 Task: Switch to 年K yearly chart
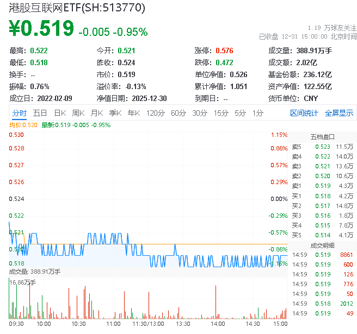[x=133, y=113]
